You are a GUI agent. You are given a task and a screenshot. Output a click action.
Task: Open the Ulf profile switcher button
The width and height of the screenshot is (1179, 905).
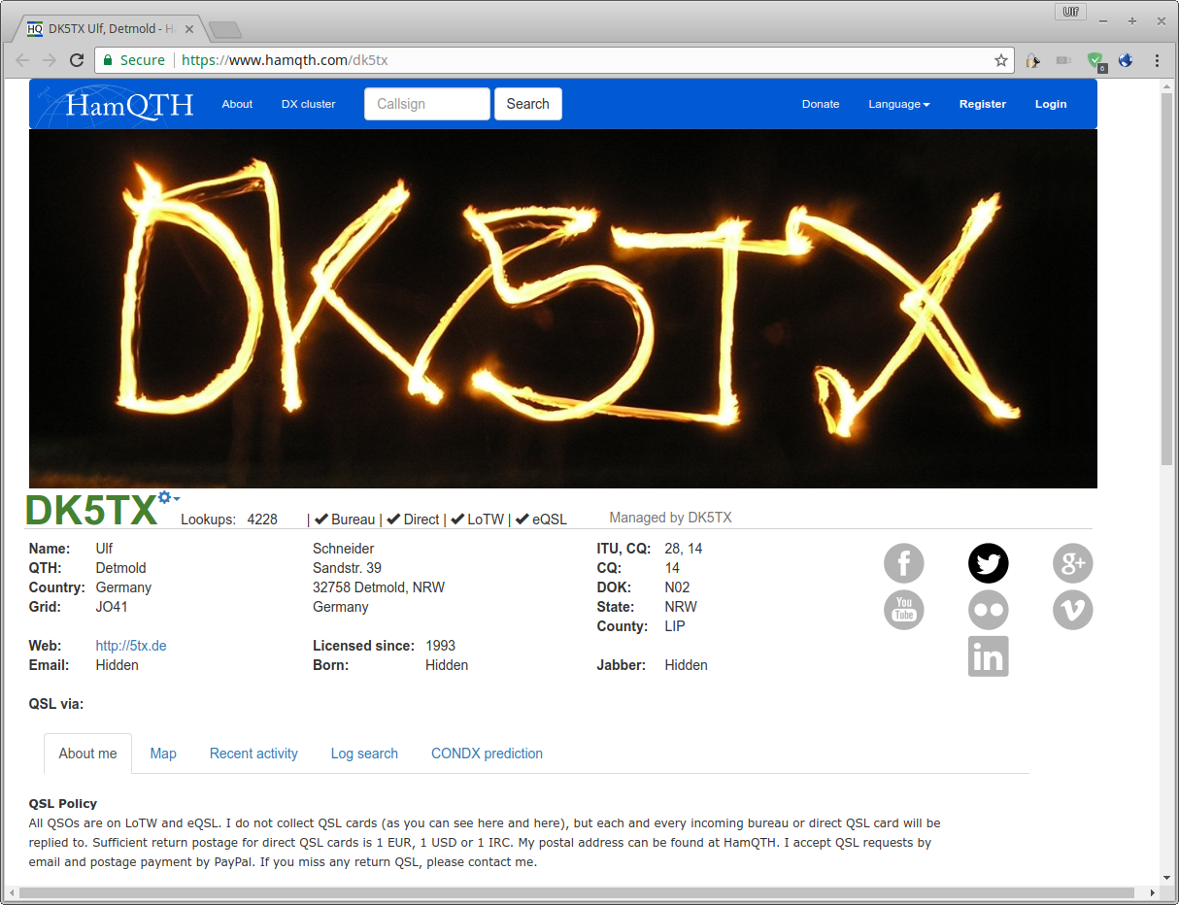point(1071,12)
